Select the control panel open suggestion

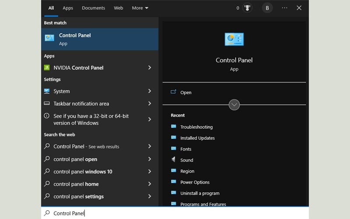(x=100, y=159)
